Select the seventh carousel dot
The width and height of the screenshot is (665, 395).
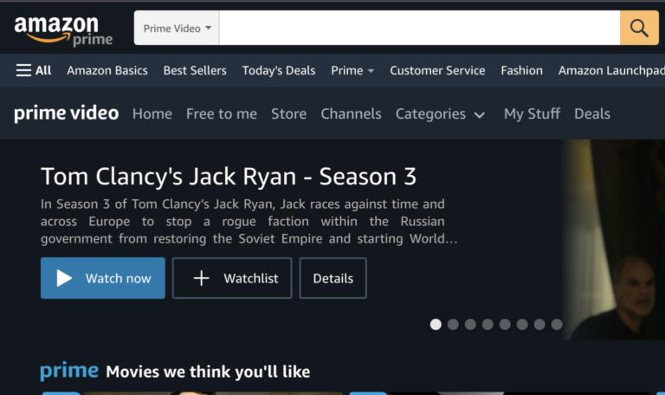pyautogui.click(x=539, y=325)
